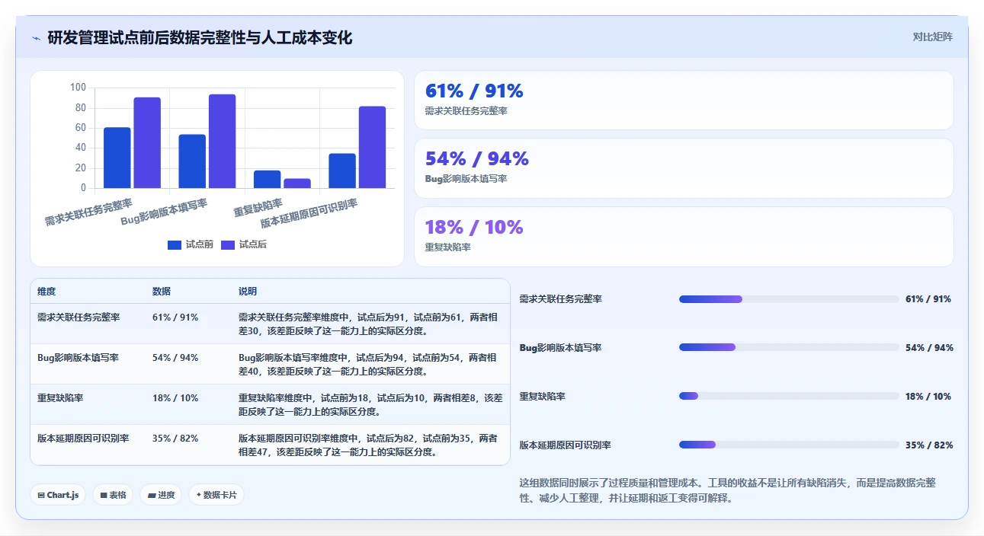Click the 试点前 bar for 需求关联任务完整率
This screenshot has width=984, height=536.
click(x=117, y=158)
